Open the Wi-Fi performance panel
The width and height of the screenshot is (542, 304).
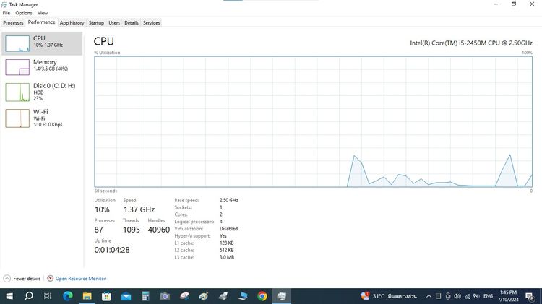(x=42, y=118)
